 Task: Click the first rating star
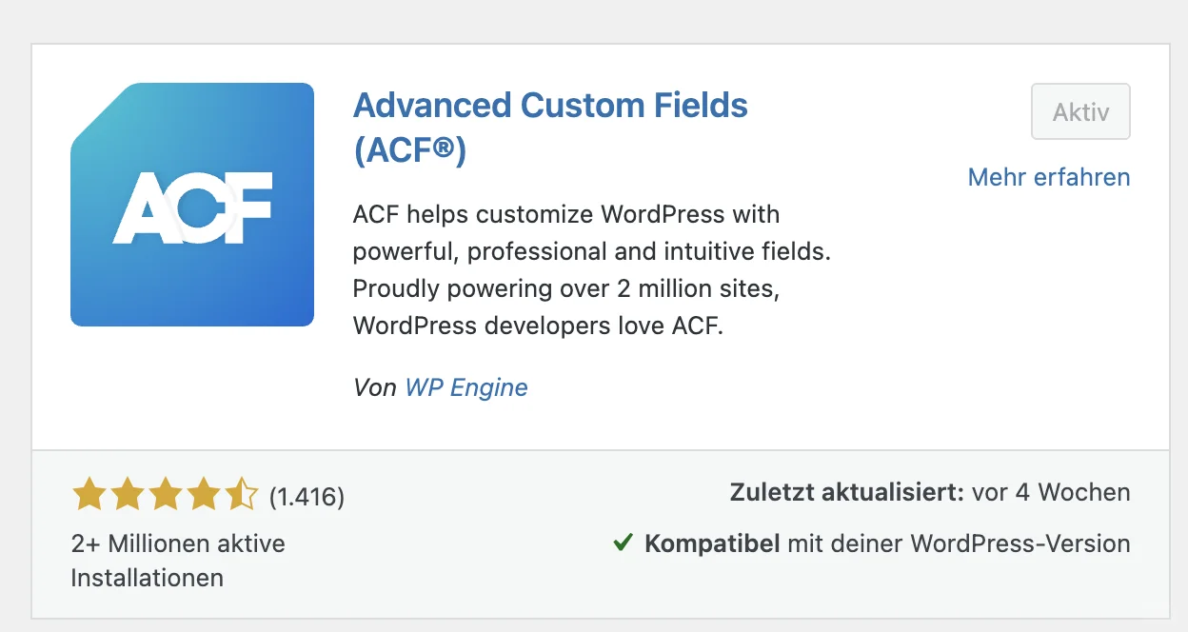coord(89,495)
